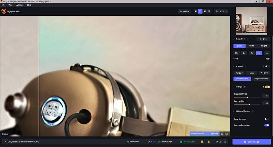Open the 100% zoom dropdown
Image resolution: width=273 pixels, height=147 pixels.
(221, 11)
